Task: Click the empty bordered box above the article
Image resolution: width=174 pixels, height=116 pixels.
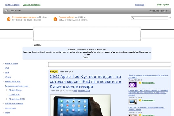Action: (x=110, y=64)
